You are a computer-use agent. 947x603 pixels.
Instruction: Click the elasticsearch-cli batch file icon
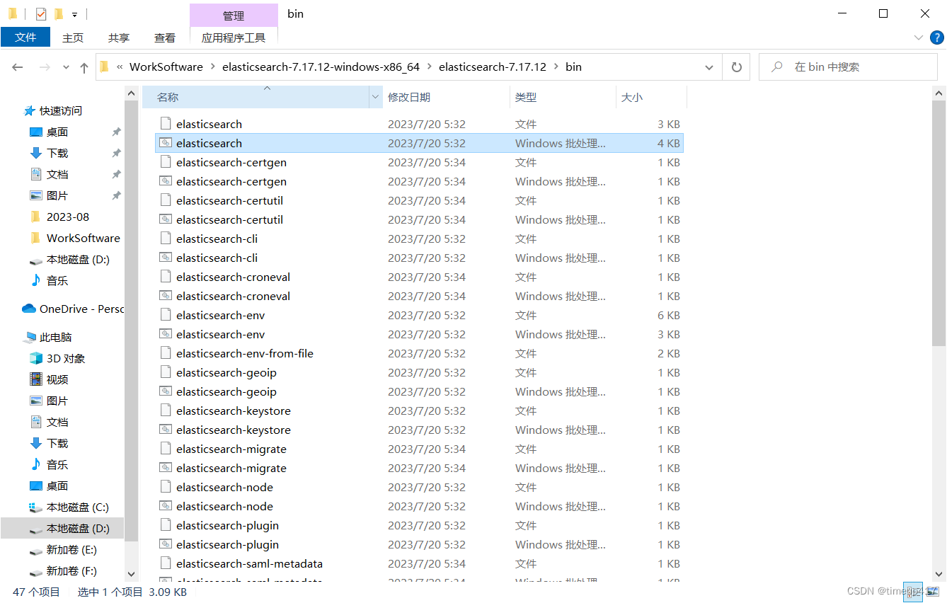coord(166,258)
